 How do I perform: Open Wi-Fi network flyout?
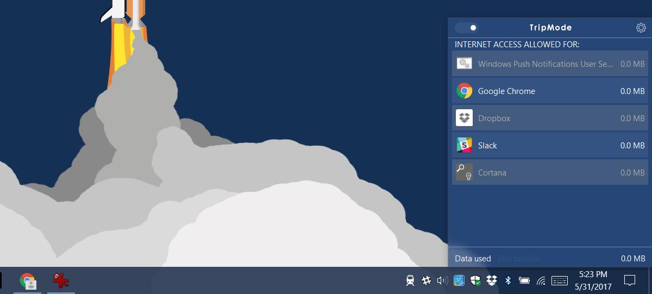click(541, 280)
